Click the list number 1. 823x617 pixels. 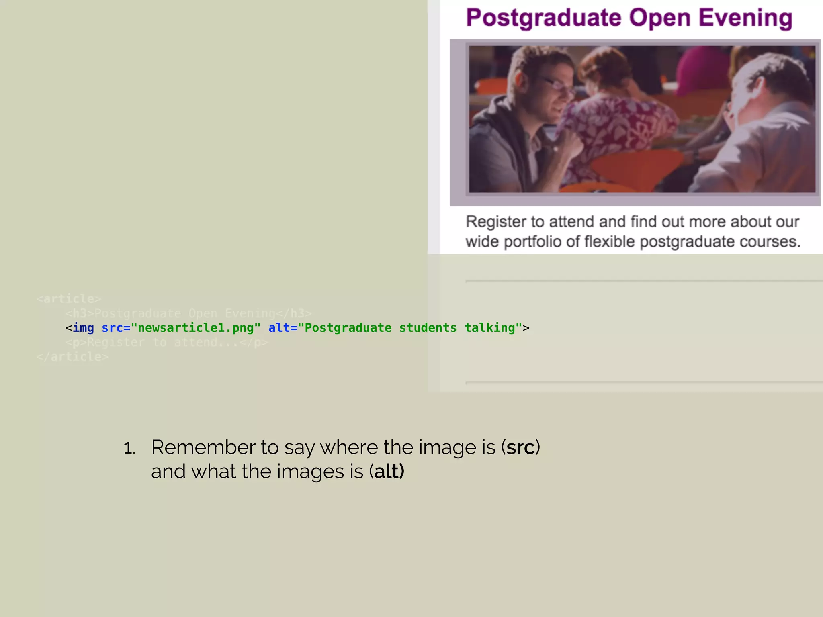[129, 448]
